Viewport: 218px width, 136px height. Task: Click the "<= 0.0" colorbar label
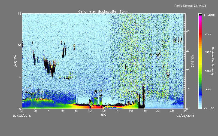[209, 108]
